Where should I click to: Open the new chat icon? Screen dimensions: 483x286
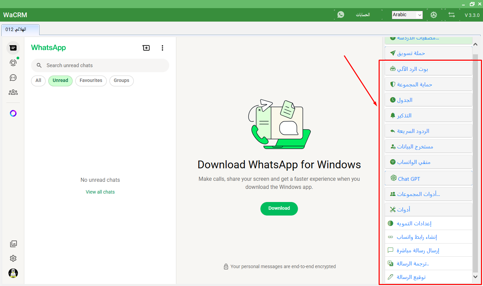tap(146, 48)
